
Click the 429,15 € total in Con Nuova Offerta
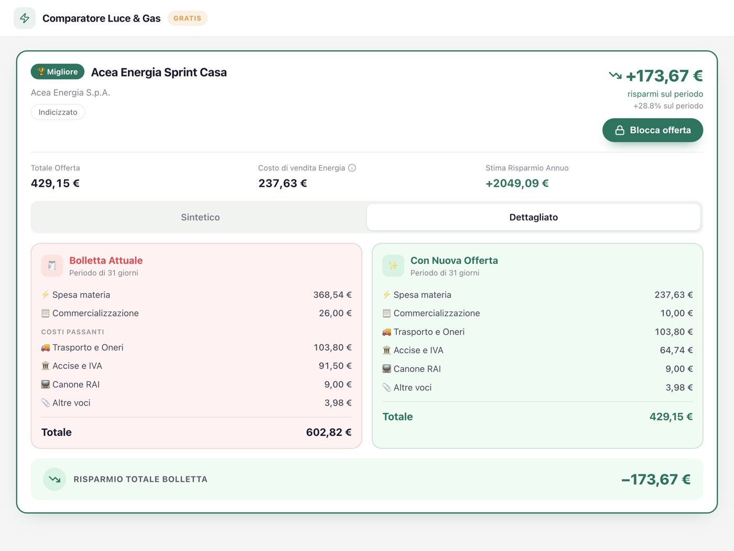coord(671,417)
